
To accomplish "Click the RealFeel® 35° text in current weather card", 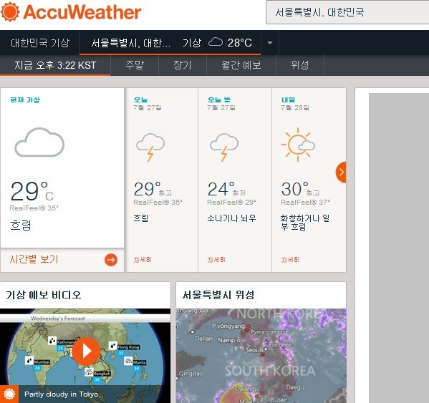I will [x=34, y=208].
